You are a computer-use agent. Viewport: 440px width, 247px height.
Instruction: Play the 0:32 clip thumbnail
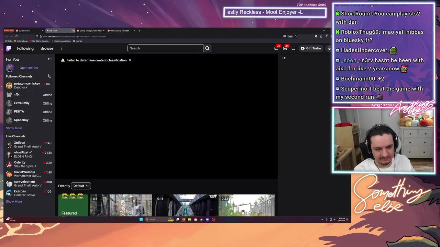click(246, 205)
